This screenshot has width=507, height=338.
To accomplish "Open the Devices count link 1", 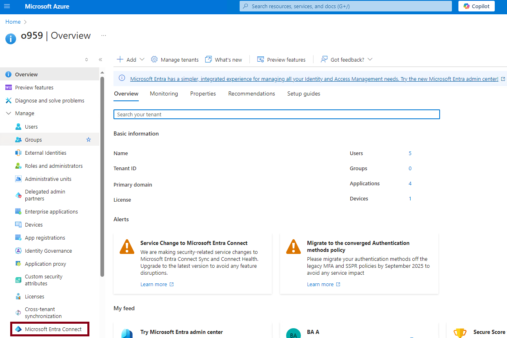I will pyautogui.click(x=410, y=199).
